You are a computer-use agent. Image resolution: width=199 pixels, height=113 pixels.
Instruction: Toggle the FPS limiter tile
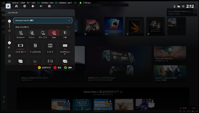tap(21, 61)
